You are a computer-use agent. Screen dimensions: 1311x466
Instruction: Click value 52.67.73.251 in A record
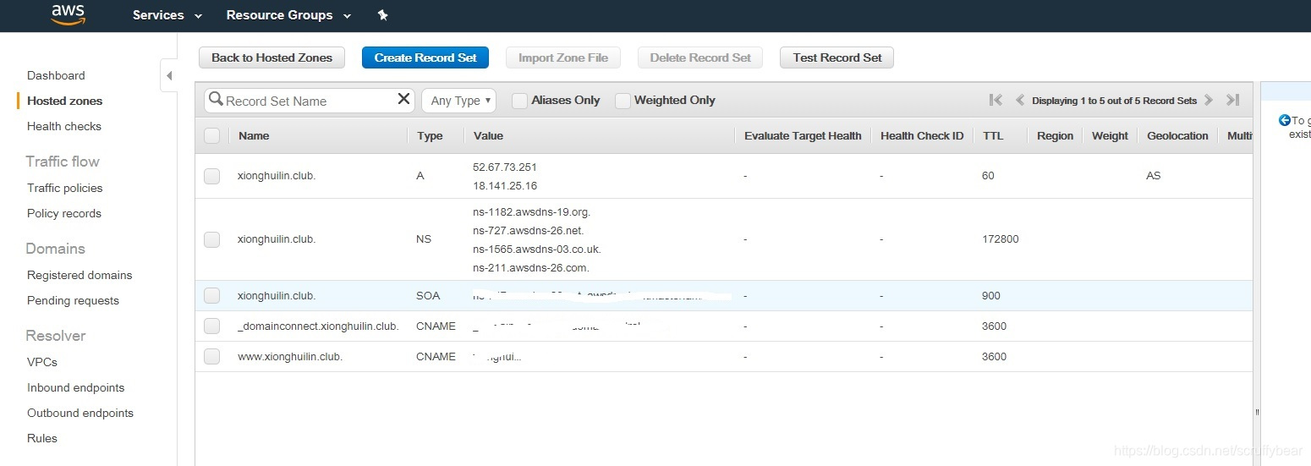[x=505, y=167]
